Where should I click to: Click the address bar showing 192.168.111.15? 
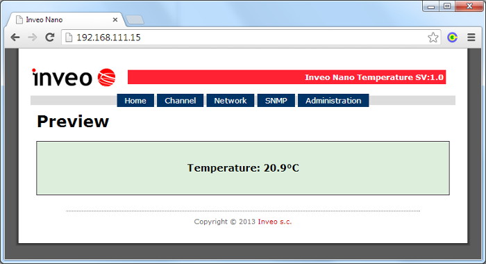tap(251, 38)
